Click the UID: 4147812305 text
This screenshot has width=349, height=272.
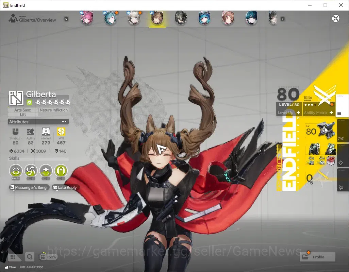pos(32,267)
